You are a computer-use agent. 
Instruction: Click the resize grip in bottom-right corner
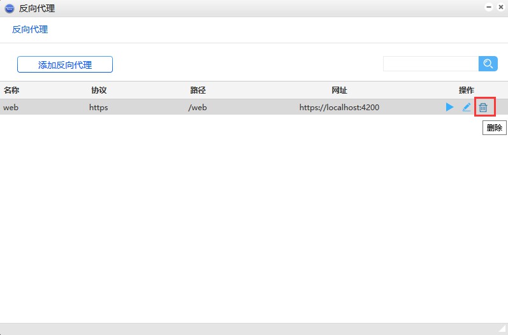click(x=502, y=329)
